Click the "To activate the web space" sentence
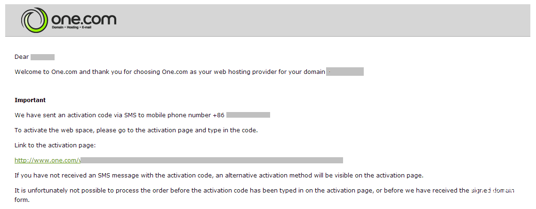The width and height of the screenshot is (536, 209). (x=136, y=130)
